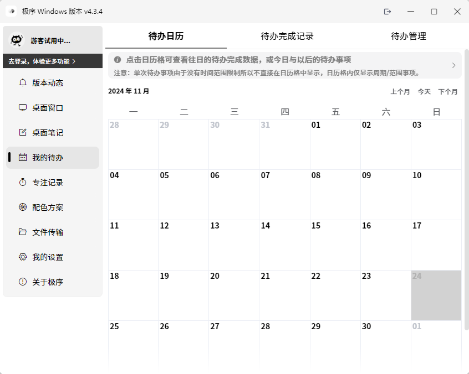Viewport: 469px width, 374px height.
Task: Select calendar day cell 23
Action: click(386, 295)
